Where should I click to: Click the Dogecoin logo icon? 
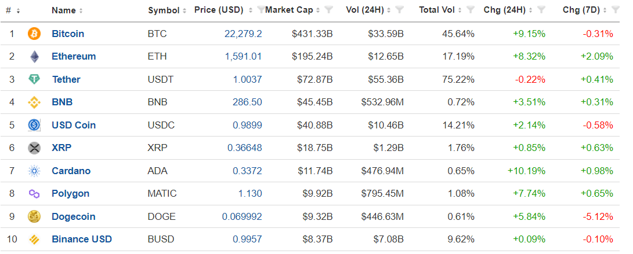[x=34, y=216]
